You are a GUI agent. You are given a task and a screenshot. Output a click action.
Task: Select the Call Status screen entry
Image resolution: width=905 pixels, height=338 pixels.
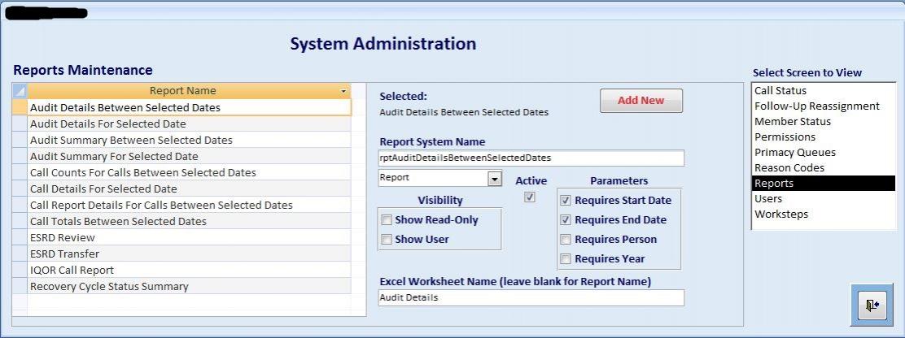pos(780,91)
